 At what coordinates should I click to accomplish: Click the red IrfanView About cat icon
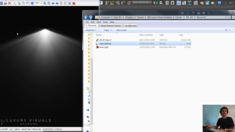point(74,3)
